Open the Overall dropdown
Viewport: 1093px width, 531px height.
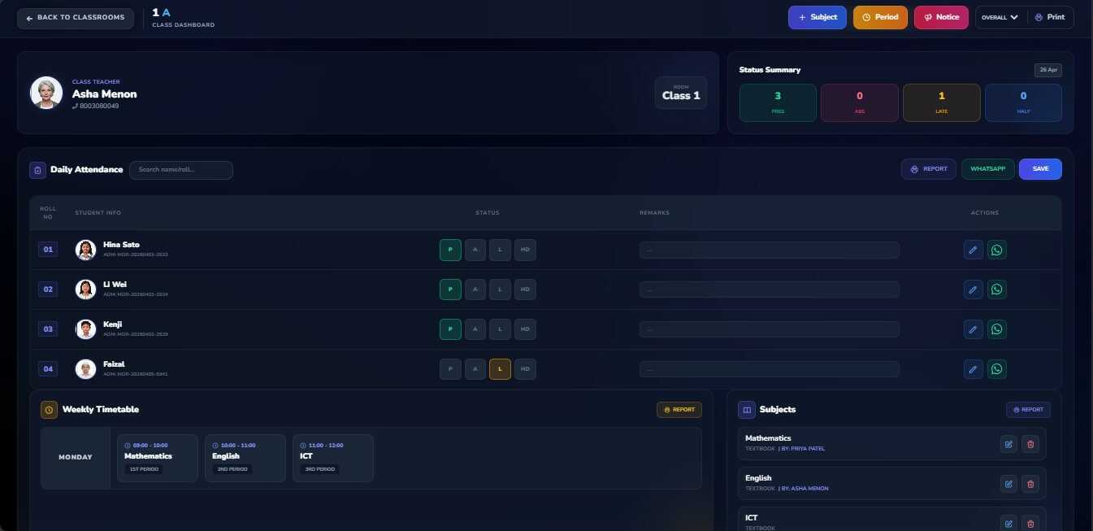(1000, 17)
